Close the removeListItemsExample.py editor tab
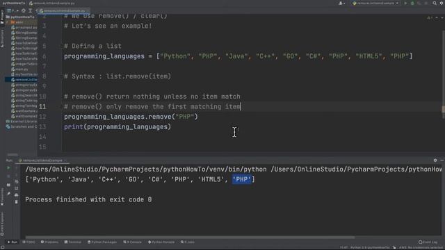Screen dimensions: 445x250 click(x=88, y=11)
